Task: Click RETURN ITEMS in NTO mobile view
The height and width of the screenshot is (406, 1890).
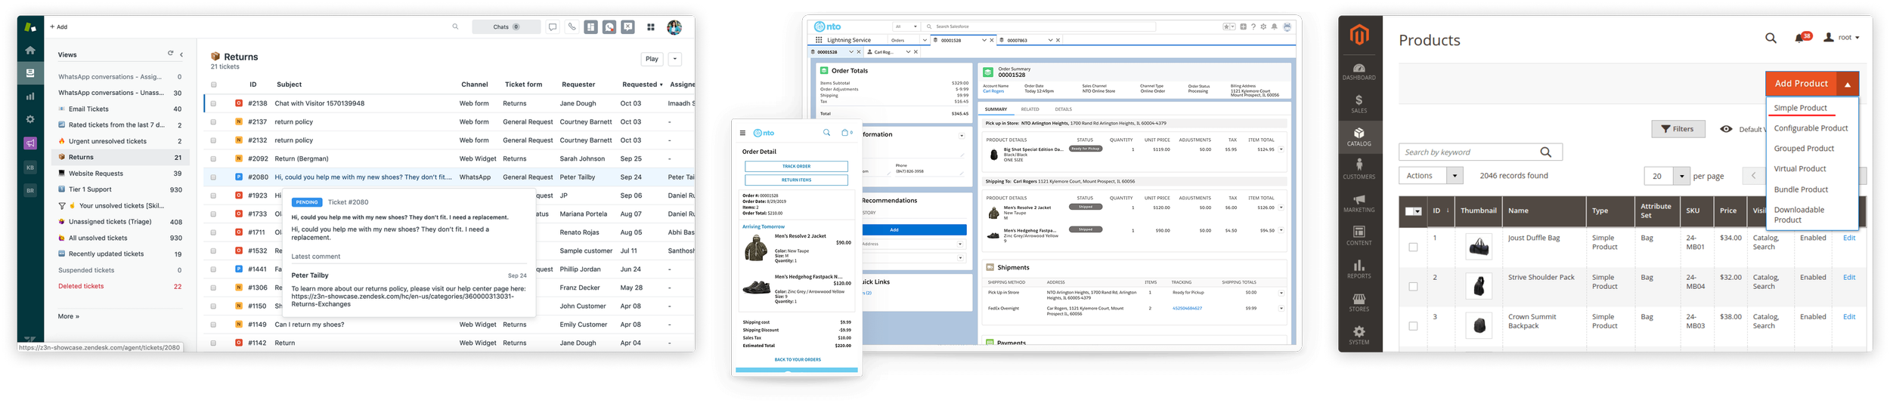Action: click(x=796, y=180)
